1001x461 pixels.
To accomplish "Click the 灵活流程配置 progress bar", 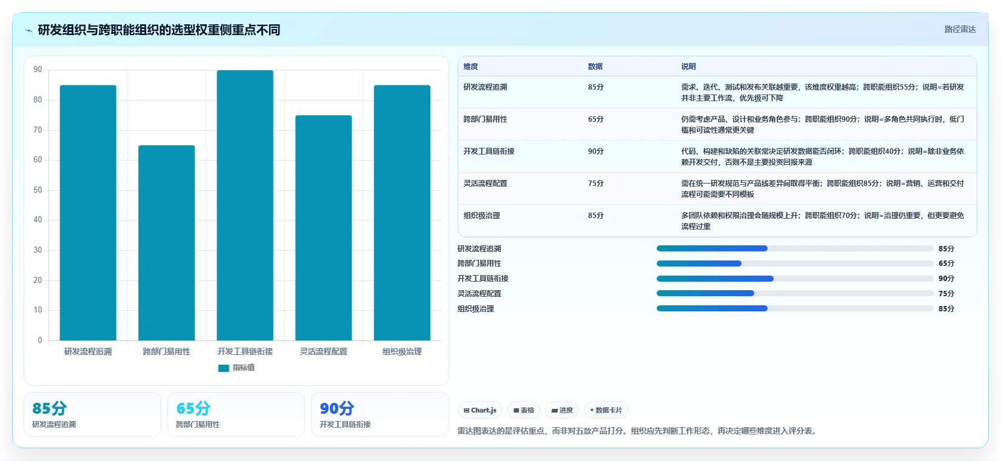I will pos(795,293).
